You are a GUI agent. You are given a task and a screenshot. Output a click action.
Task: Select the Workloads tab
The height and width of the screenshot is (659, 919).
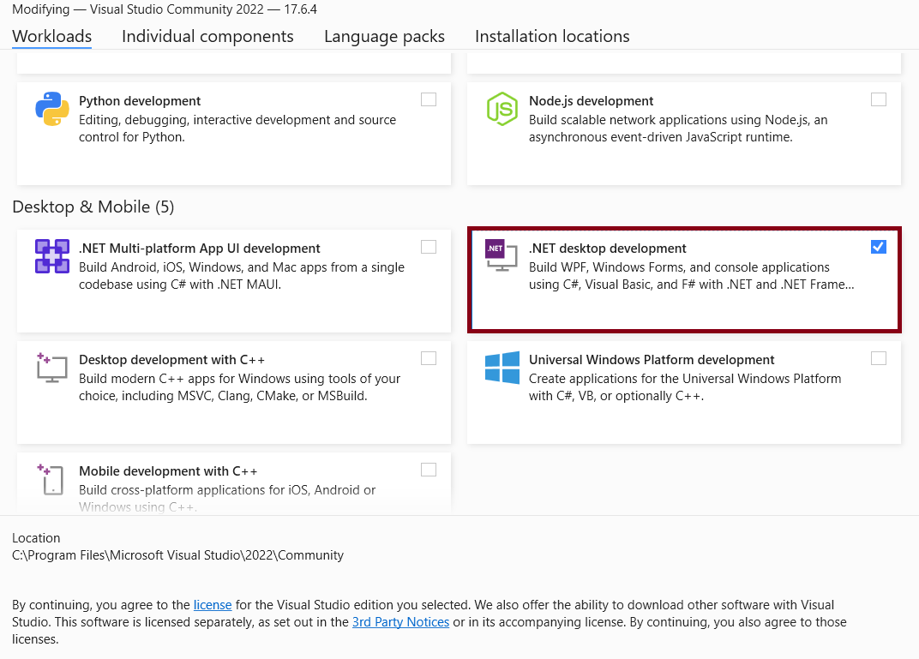click(52, 36)
